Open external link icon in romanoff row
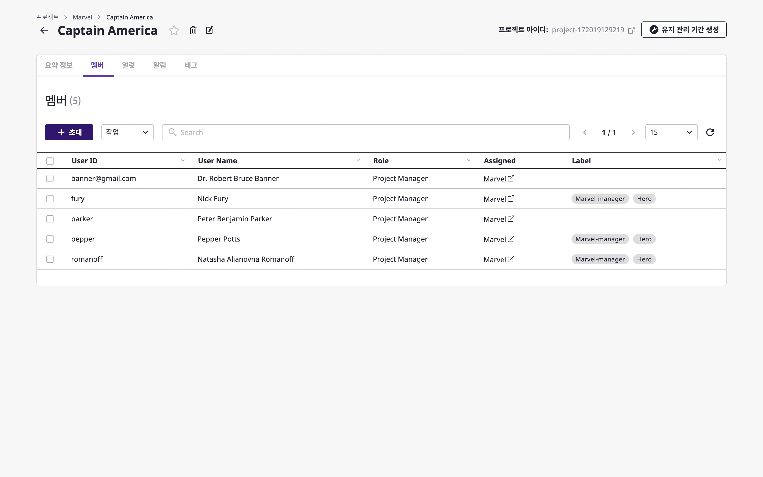 pyautogui.click(x=511, y=259)
